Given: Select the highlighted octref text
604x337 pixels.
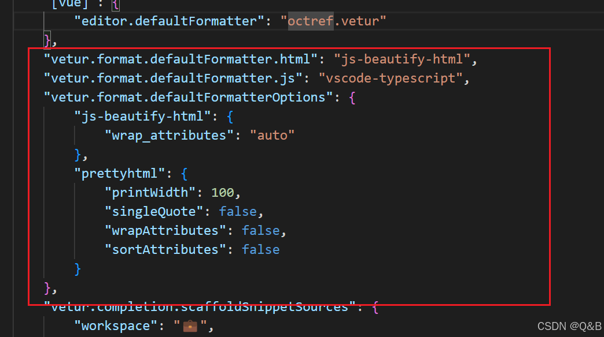Looking at the screenshot, I should coord(310,21).
